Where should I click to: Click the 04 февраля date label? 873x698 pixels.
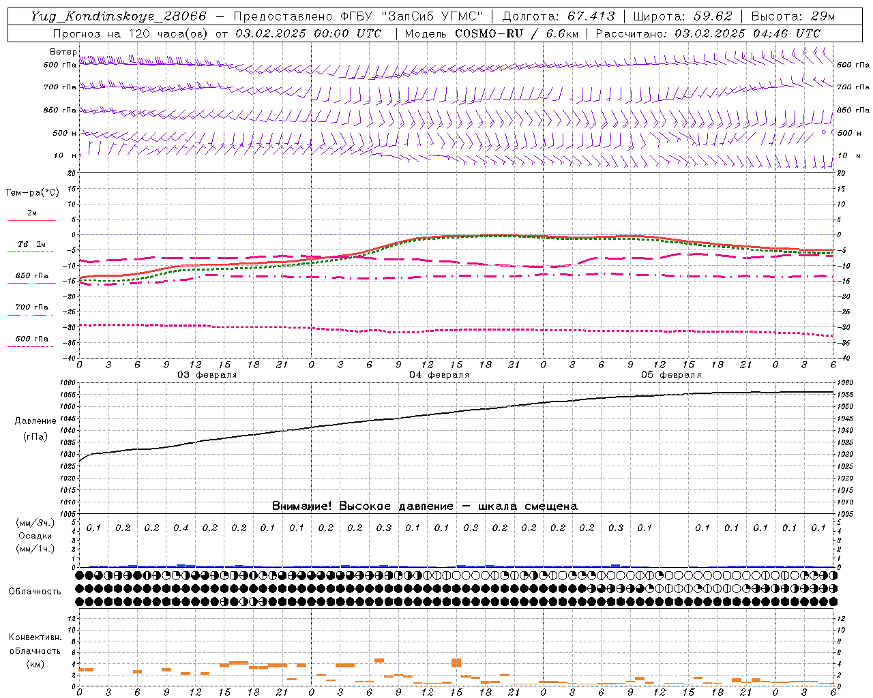[x=439, y=375]
